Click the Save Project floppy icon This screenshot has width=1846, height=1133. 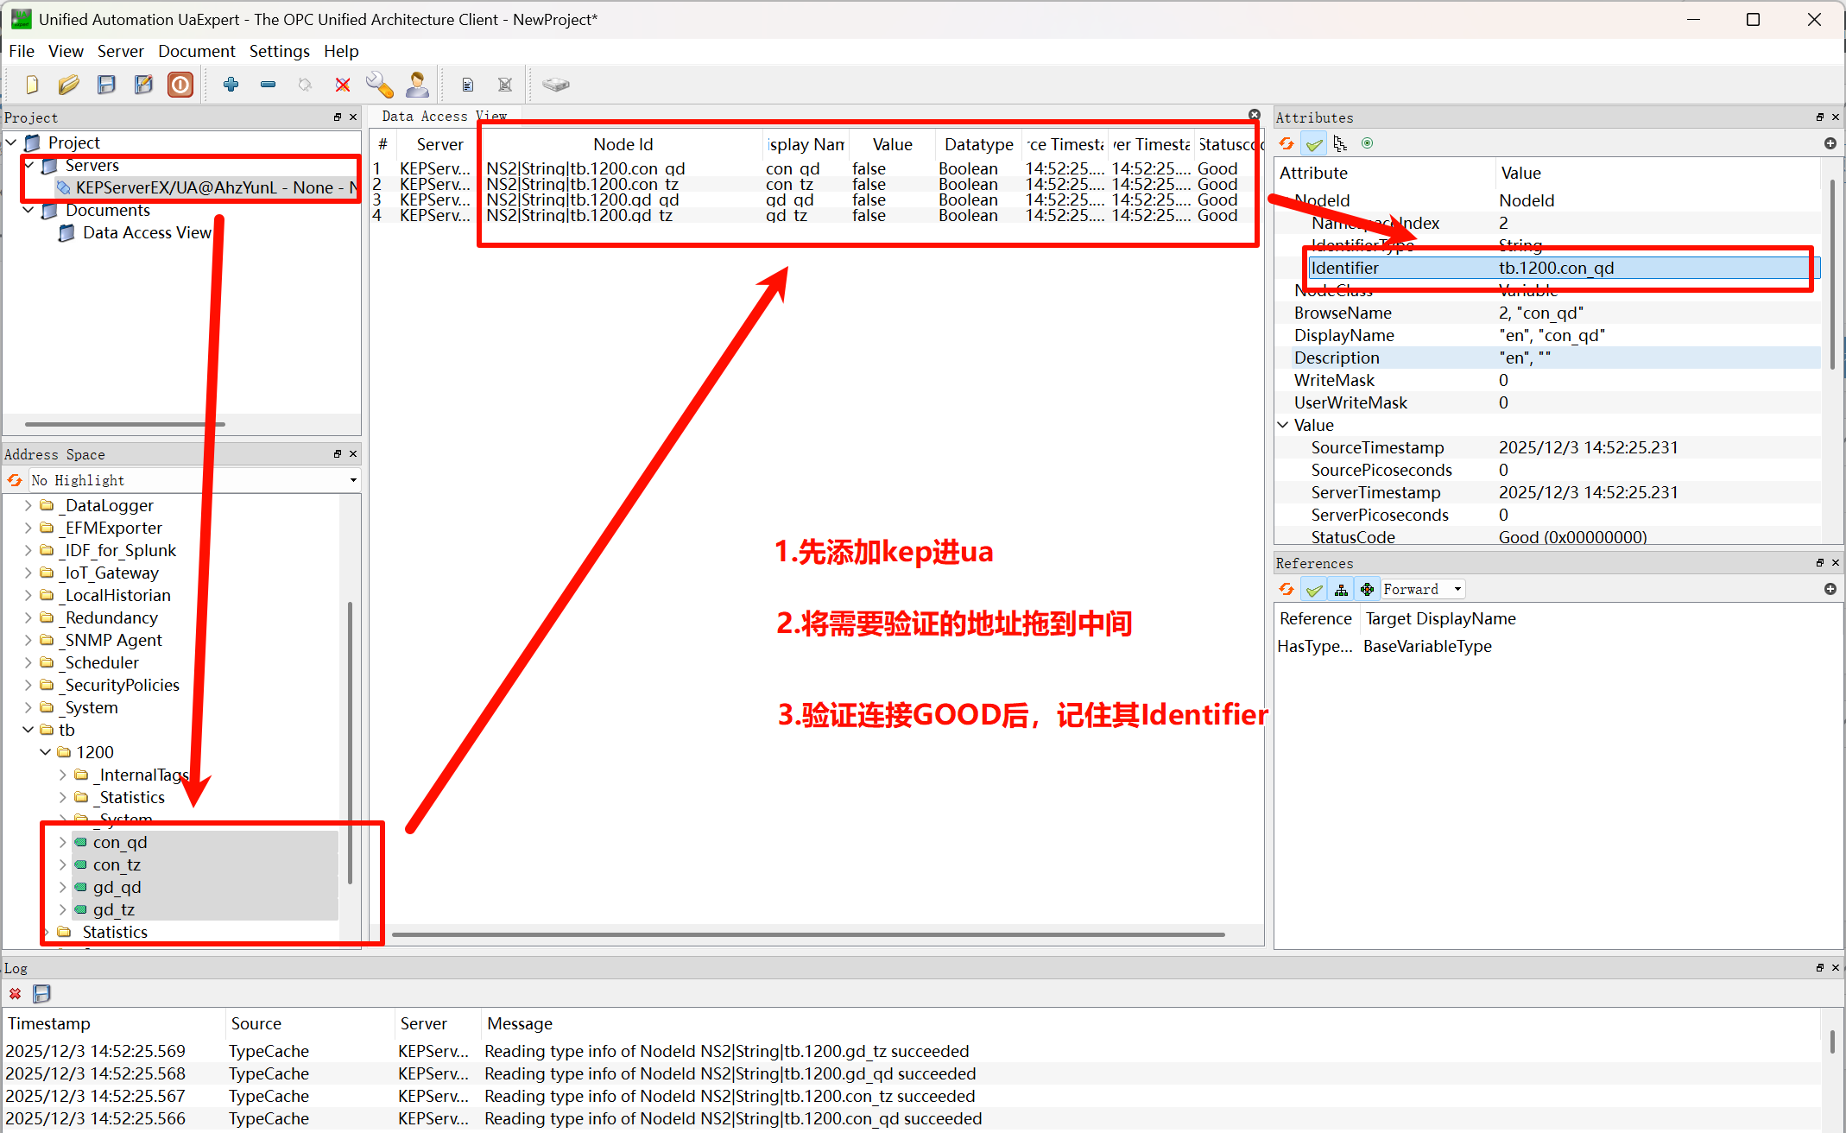(106, 85)
